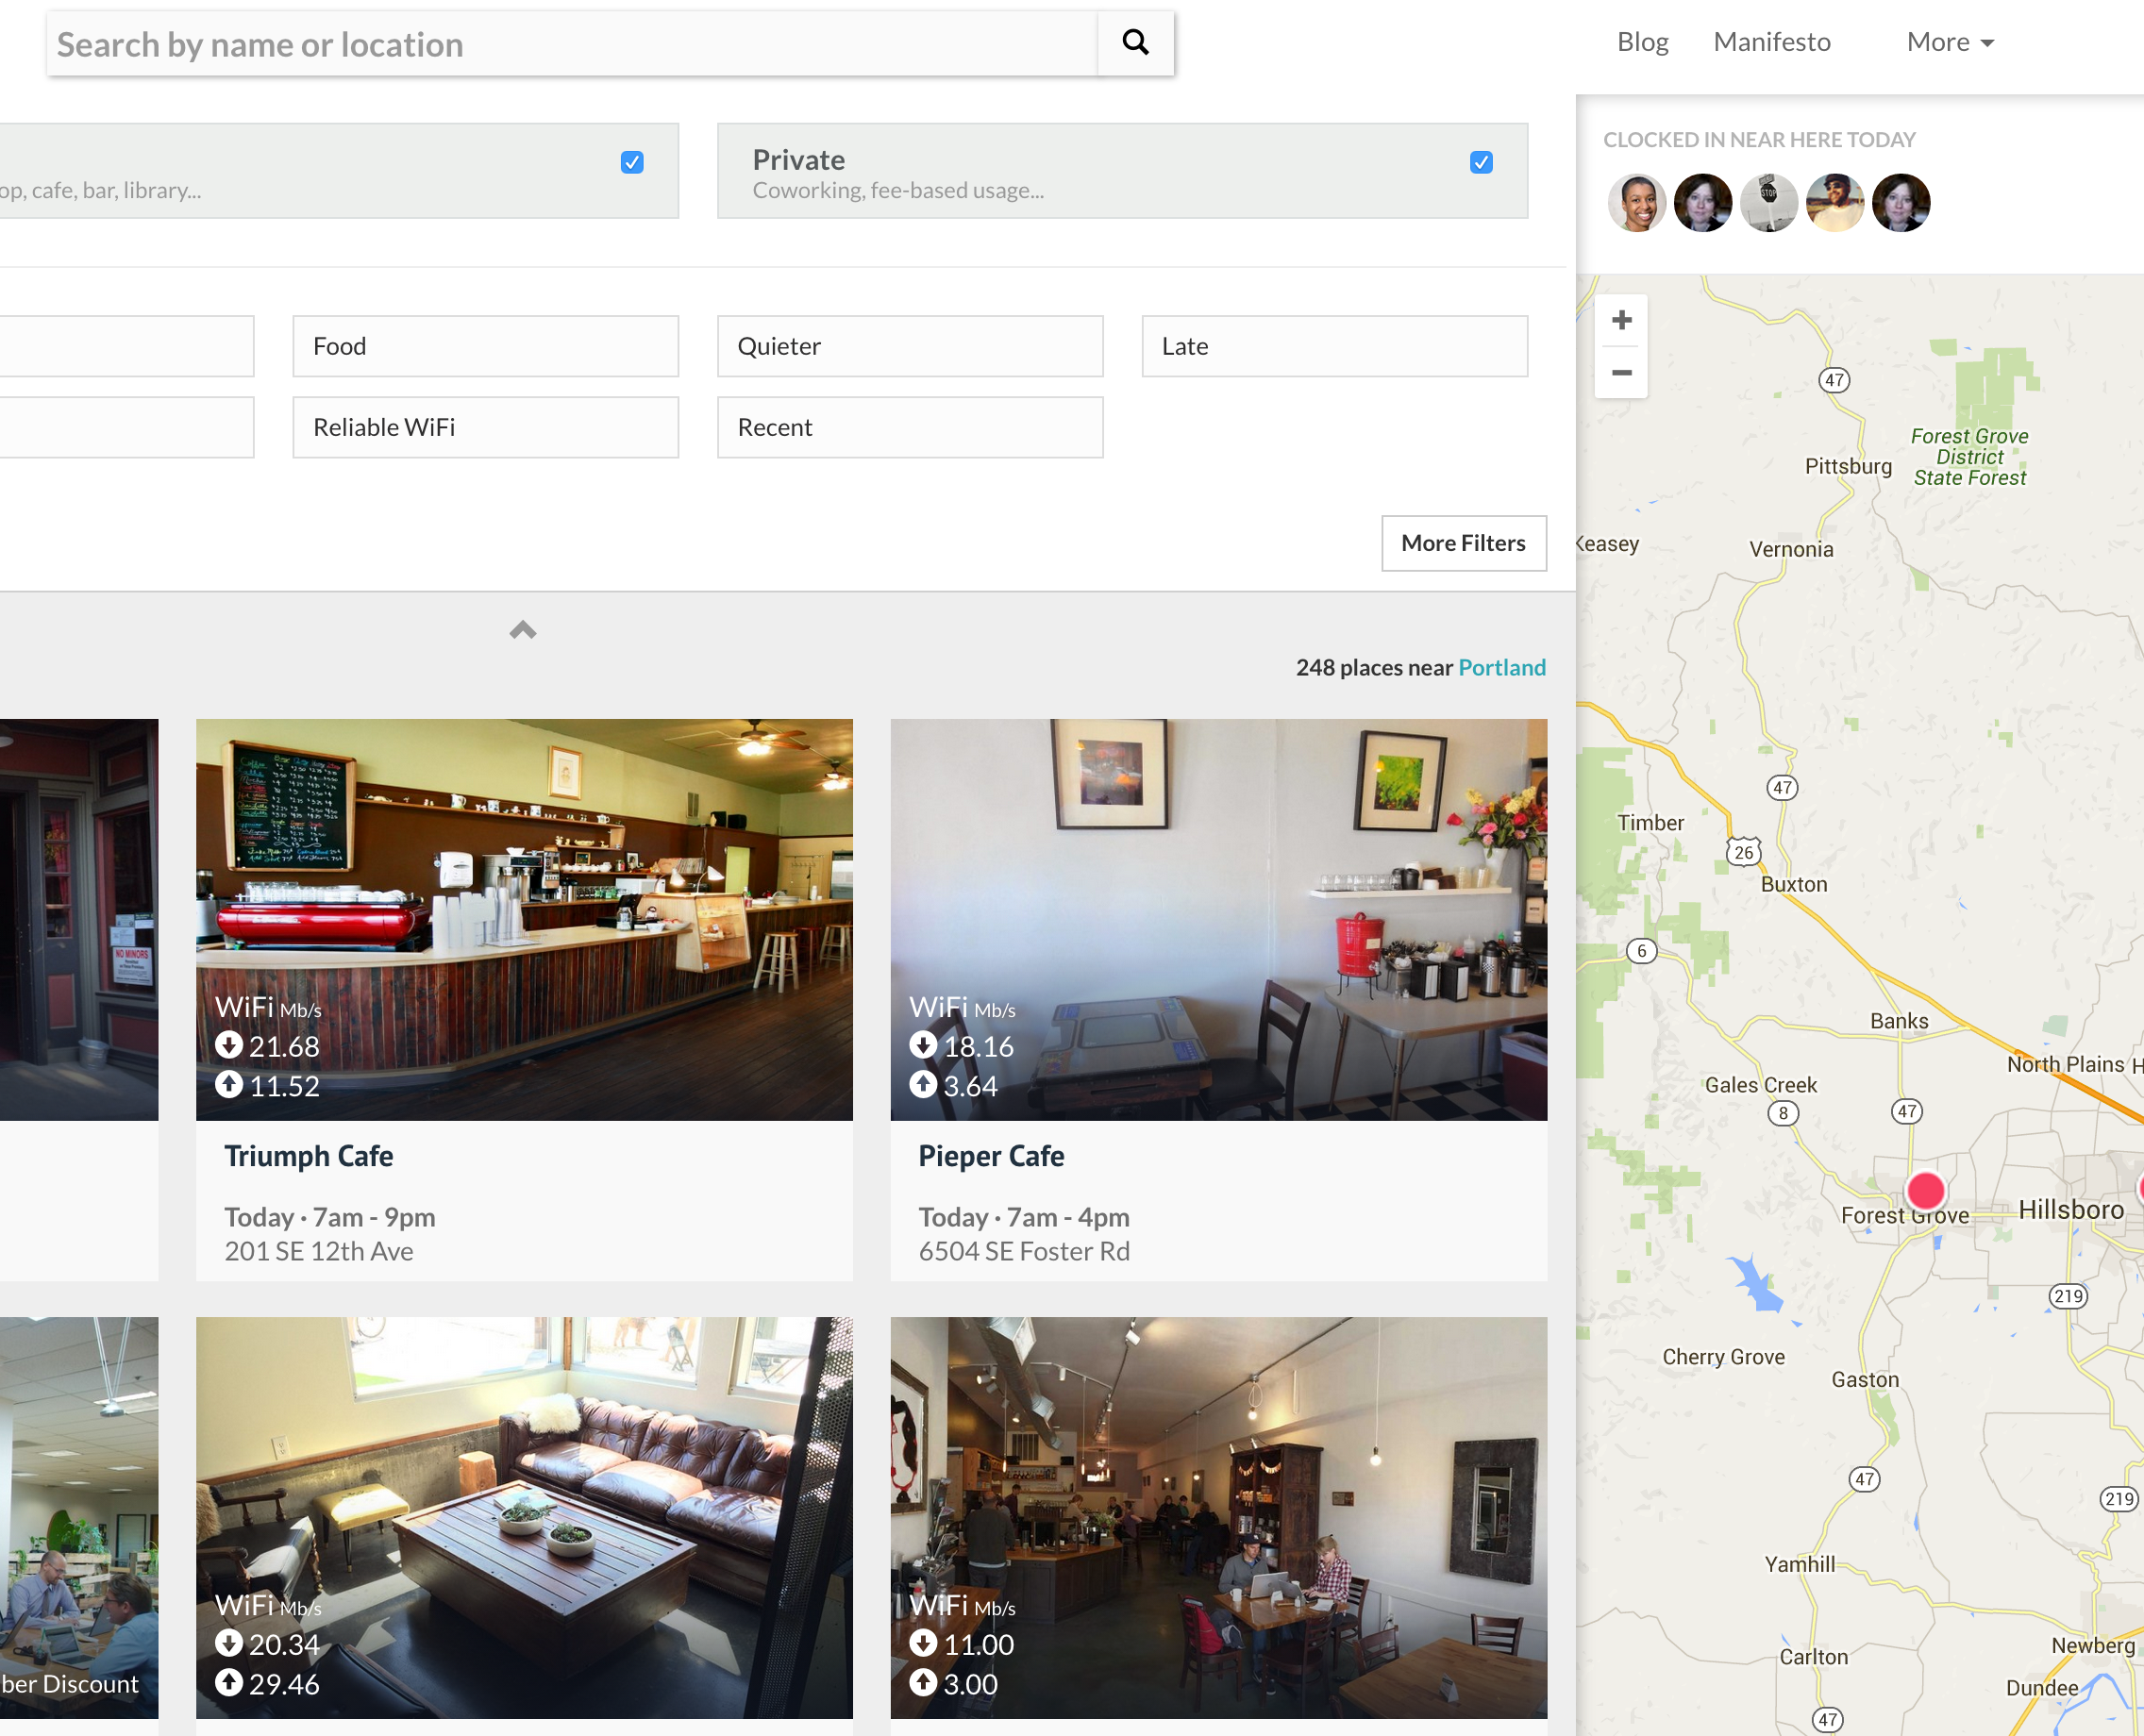Open the Triumph Cafe photo
This screenshot has width=2144, height=1736.
[524, 918]
